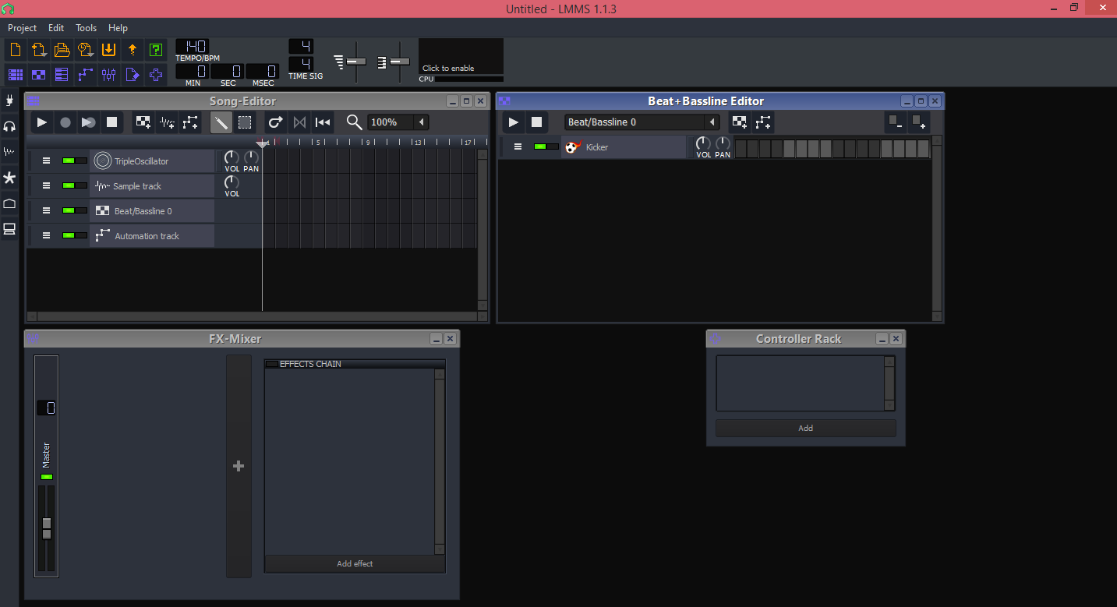This screenshot has height=607, width=1117.
Task: Click to enable the visualization display
Action: [461, 57]
